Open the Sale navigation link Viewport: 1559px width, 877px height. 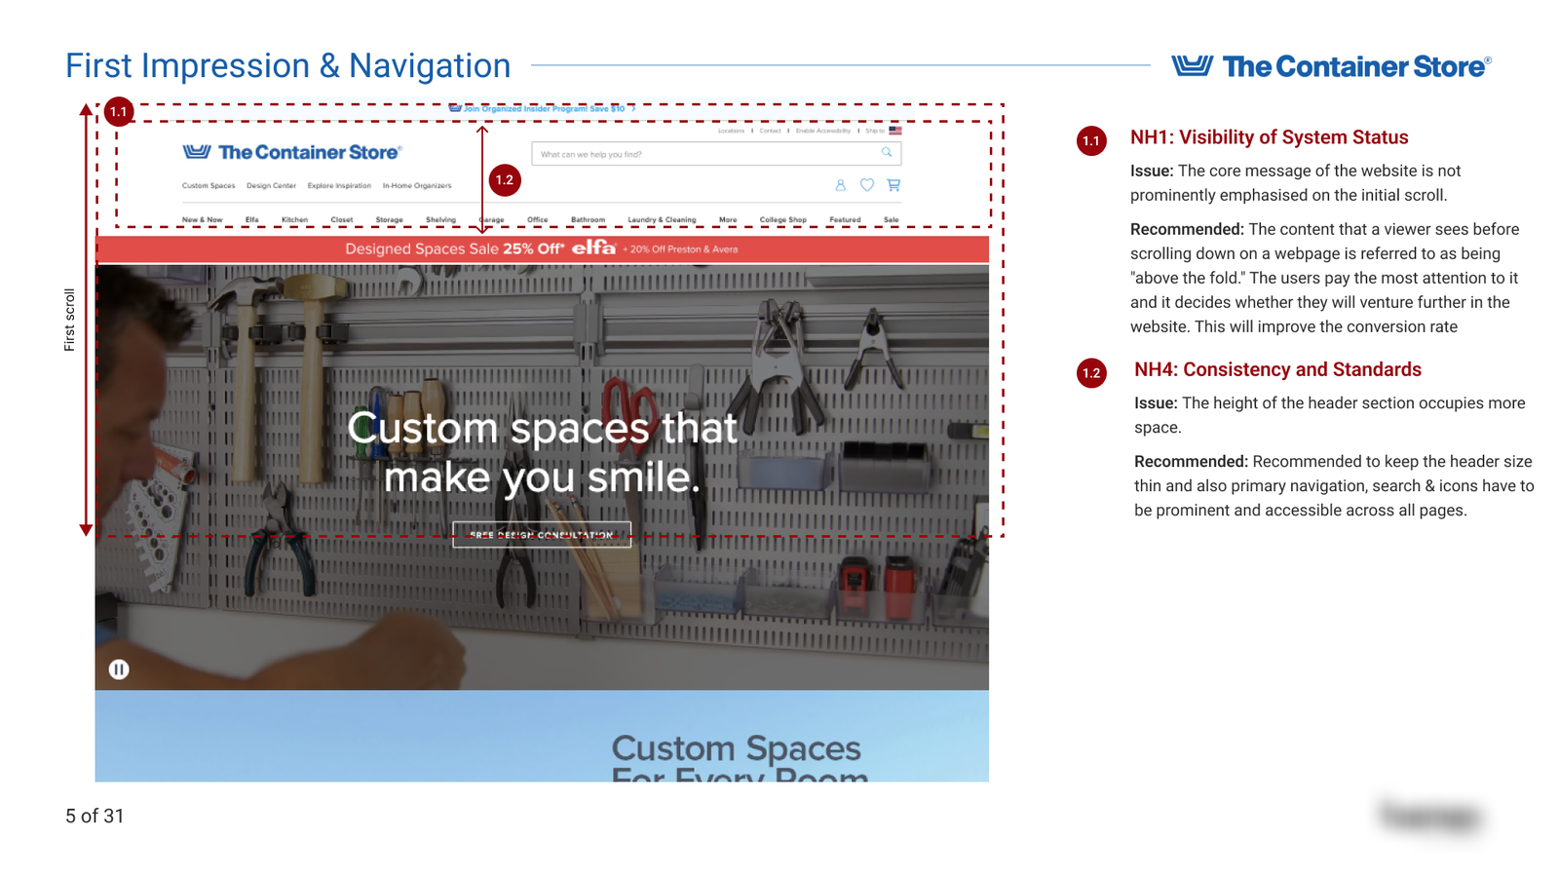pyautogui.click(x=891, y=220)
